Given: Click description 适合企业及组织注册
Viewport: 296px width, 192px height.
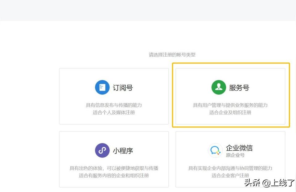Looking at the screenshot, I should [x=230, y=113].
